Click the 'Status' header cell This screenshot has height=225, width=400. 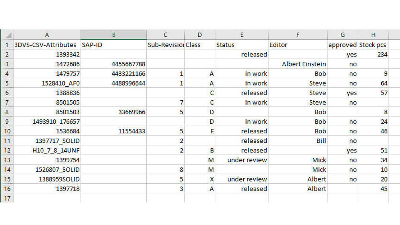pos(242,45)
